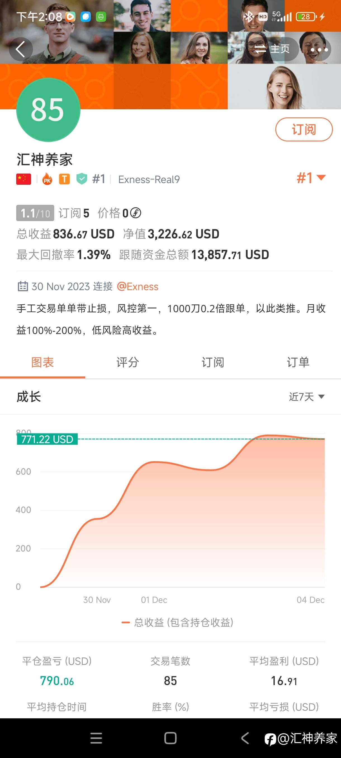
Task: Open the three-dots more menu
Action: [x=319, y=49]
